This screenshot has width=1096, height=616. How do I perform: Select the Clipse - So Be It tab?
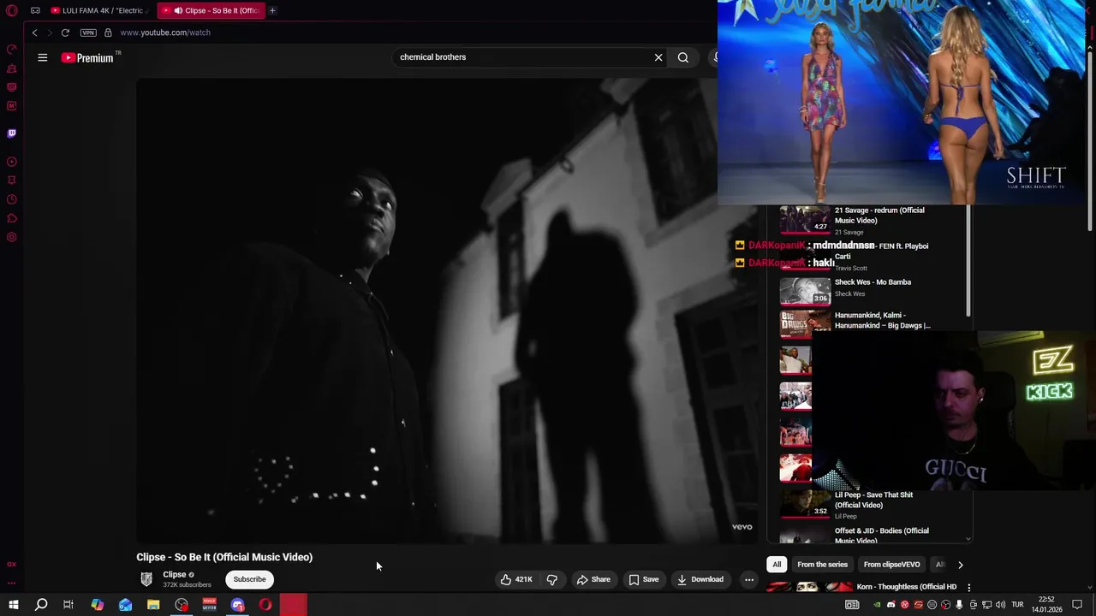(x=211, y=10)
